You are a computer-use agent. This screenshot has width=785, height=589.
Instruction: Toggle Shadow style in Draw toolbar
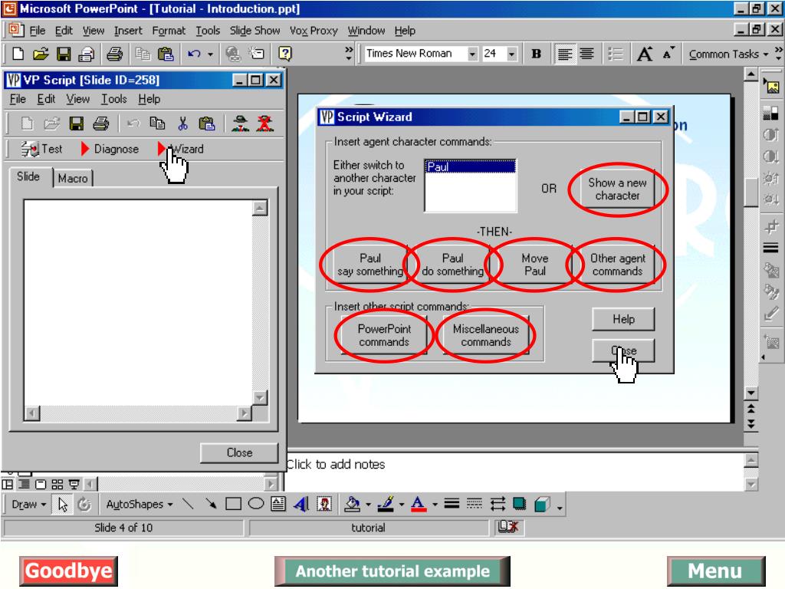pos(519,504)
